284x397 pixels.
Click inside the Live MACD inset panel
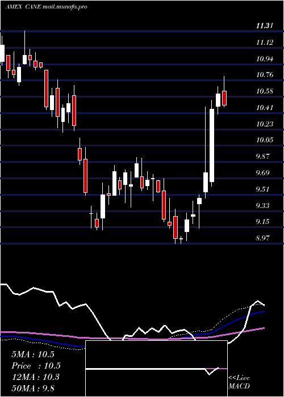156,369
